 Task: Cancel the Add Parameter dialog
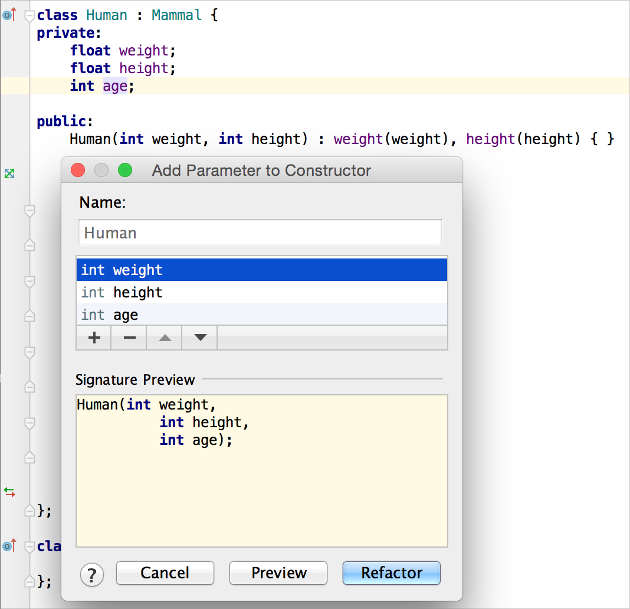point(165,573)
